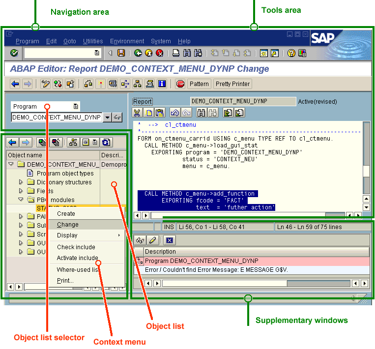Click the blue back arrow in object list toolbar
The width and height of the screenshot is (375, 349).
pyautogui.click(x=12, y=143)
